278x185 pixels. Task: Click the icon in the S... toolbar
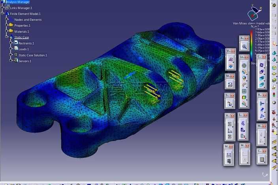230,104
